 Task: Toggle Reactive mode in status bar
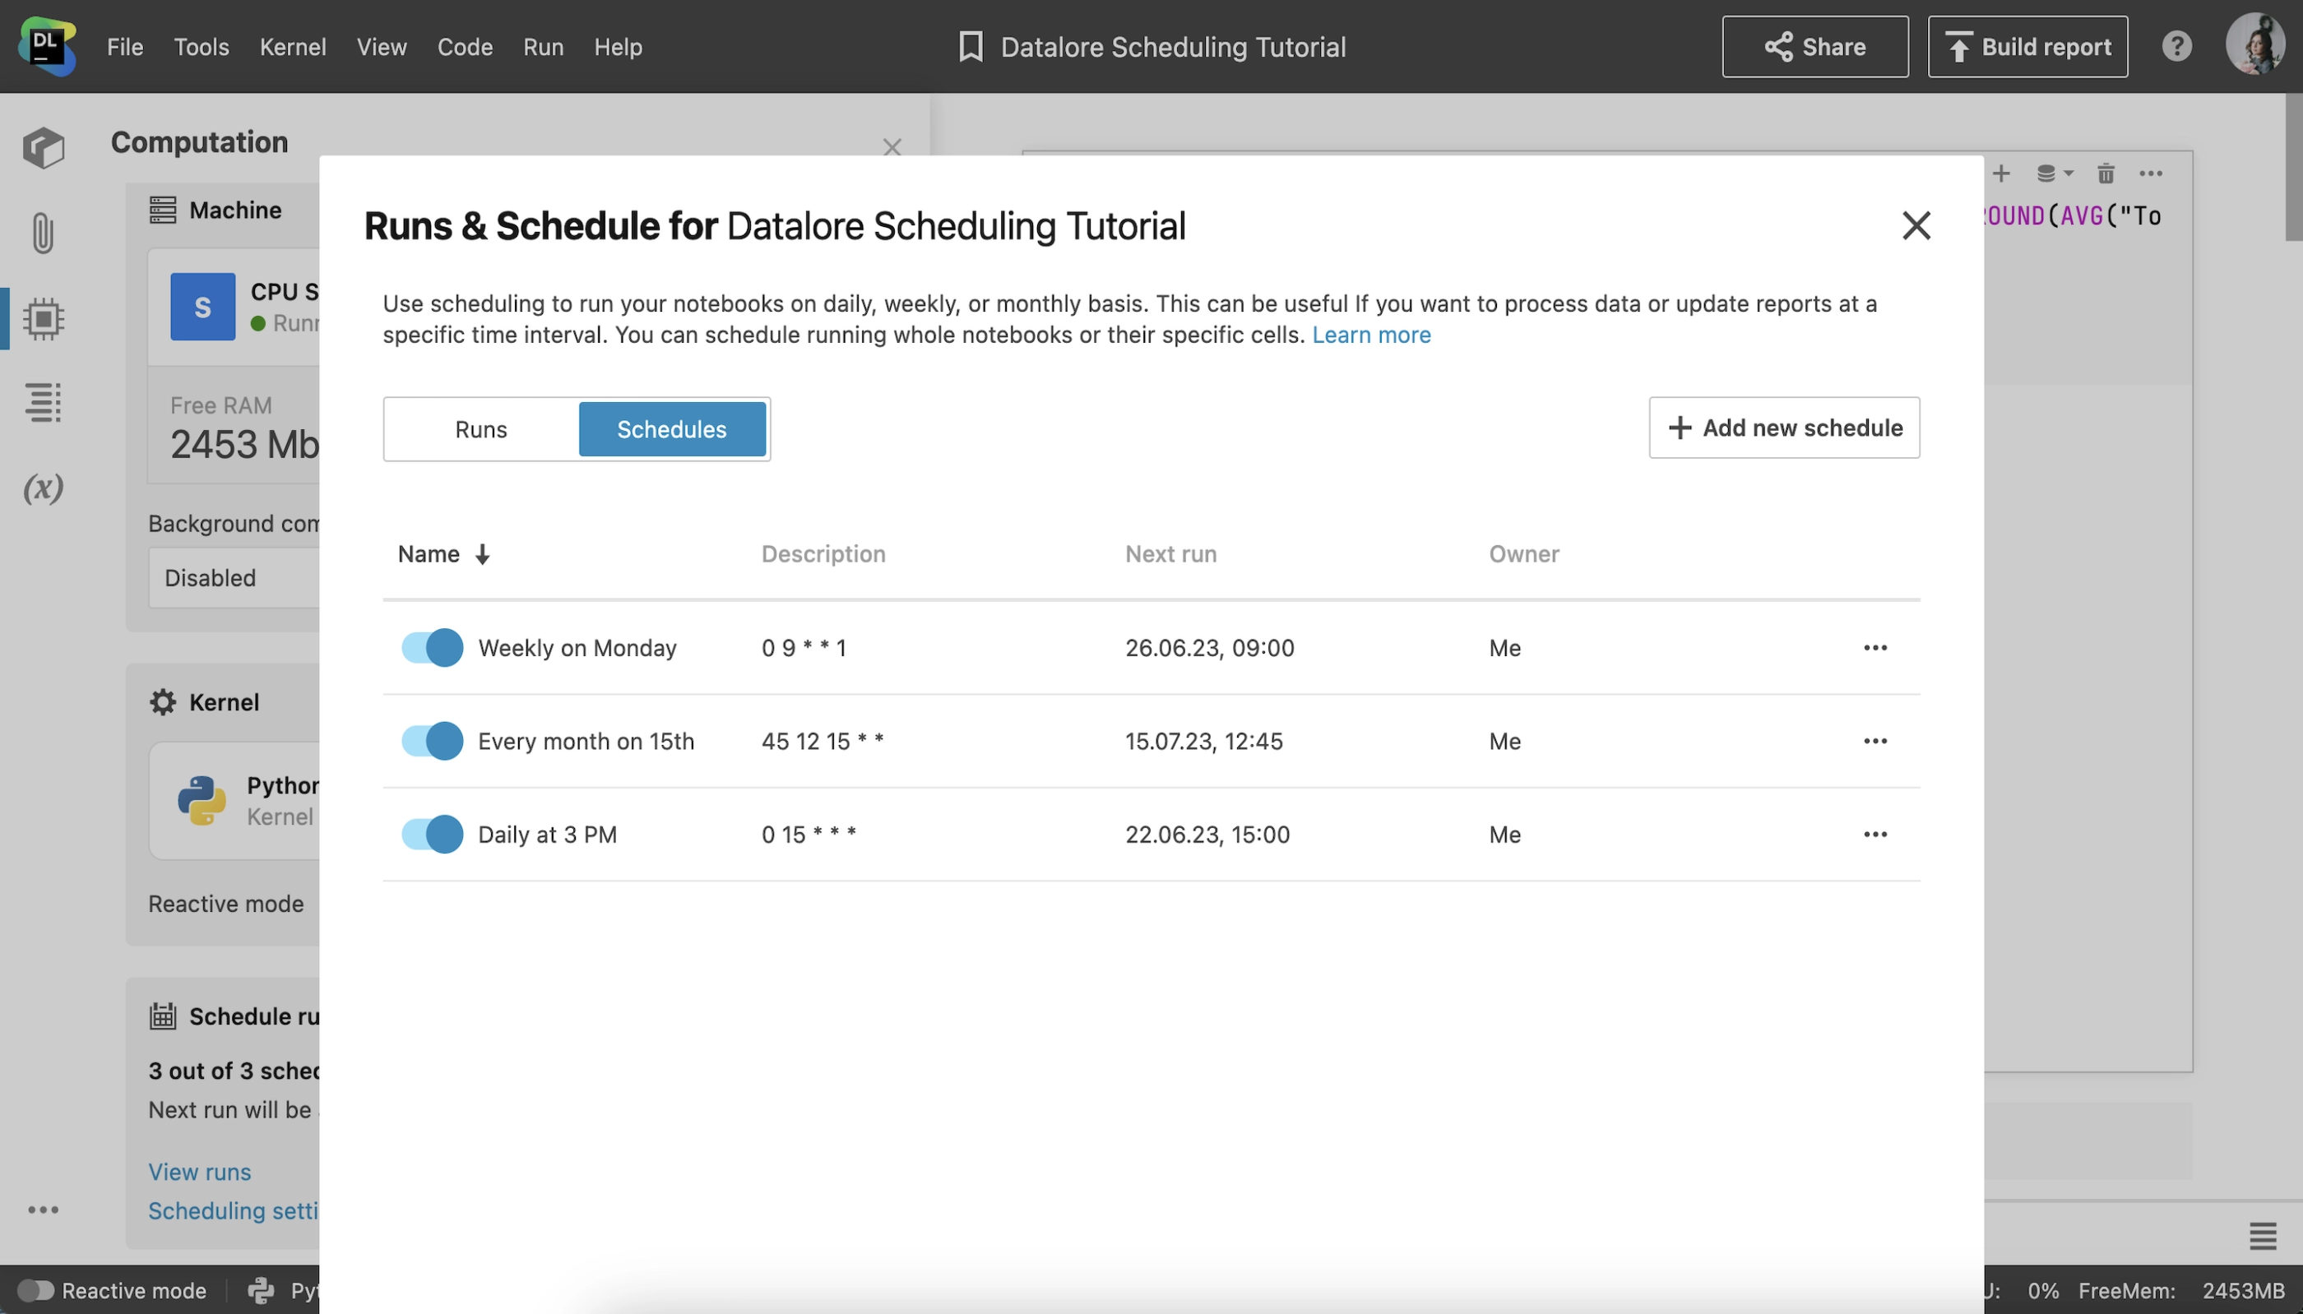35,1292
